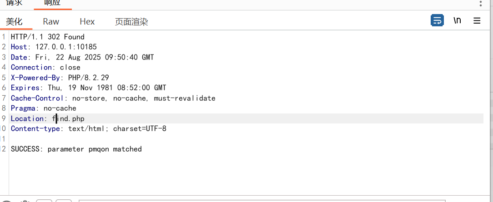The width and height of the screenshot is (493, 202).
Task: Click the X-Powered-By header name
Action: [35, 78]
